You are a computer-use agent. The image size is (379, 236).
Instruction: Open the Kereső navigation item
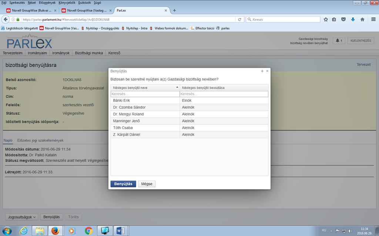[114, 53]
